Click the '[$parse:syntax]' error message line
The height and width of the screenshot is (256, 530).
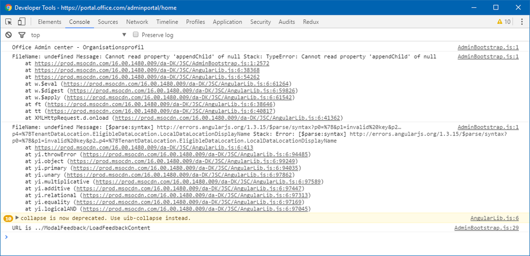click(x=207, y=127)
